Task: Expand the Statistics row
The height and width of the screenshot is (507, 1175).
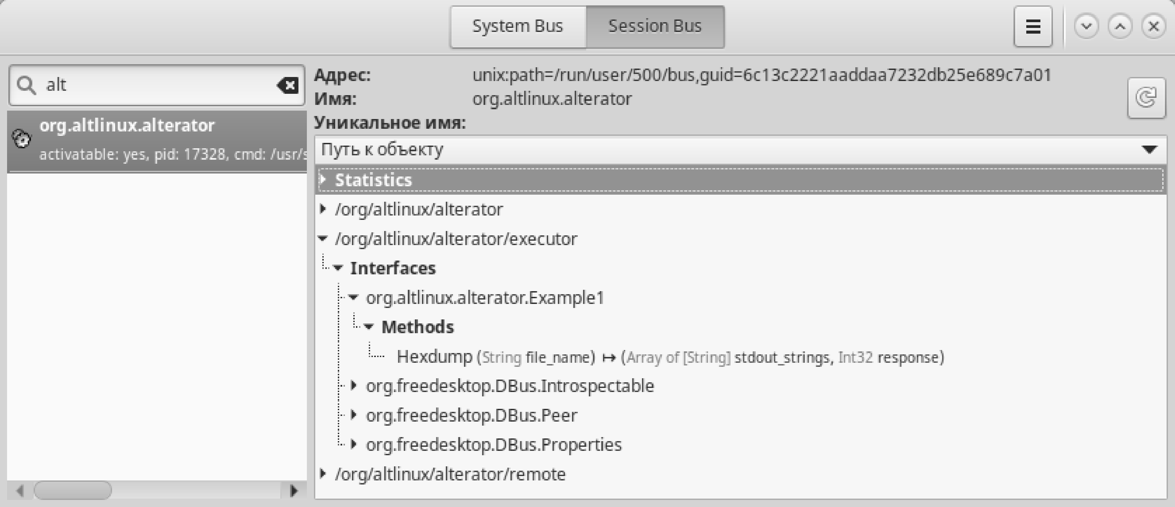Action: (323, 180)
